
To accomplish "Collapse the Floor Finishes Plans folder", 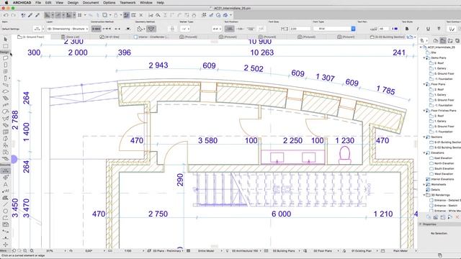I will point(424,111).
